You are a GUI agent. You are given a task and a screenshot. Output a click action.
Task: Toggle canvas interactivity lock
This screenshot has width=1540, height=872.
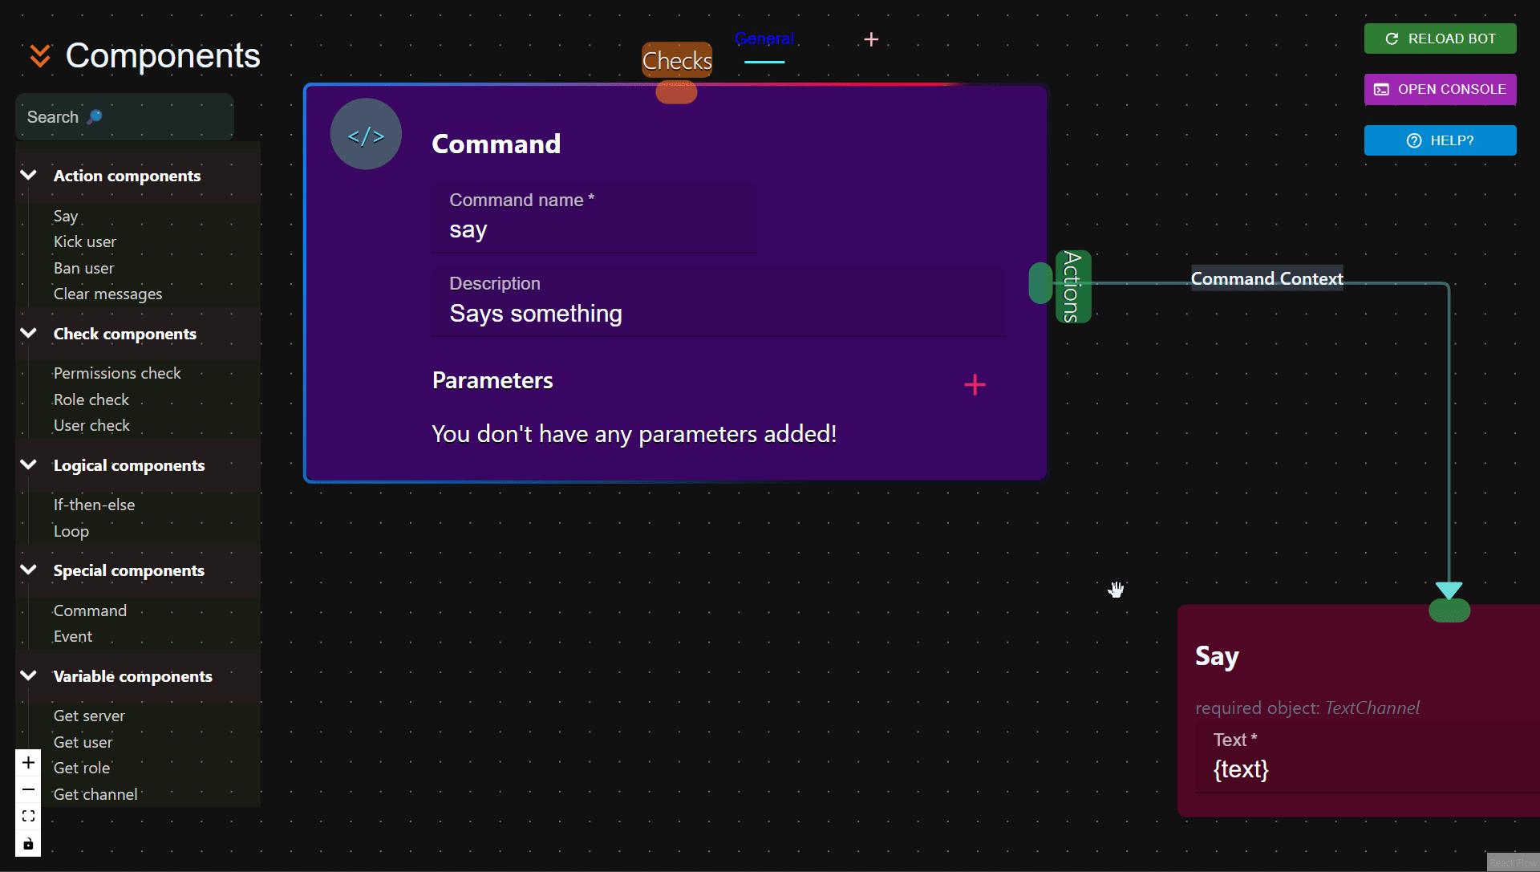[28, 844]
